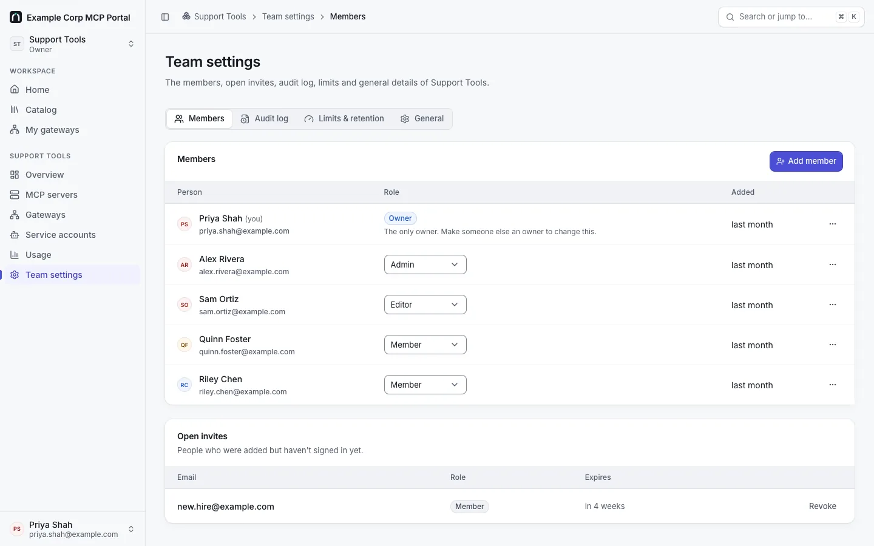Click the "in 4 weeks" expiry text

point(605,506)
